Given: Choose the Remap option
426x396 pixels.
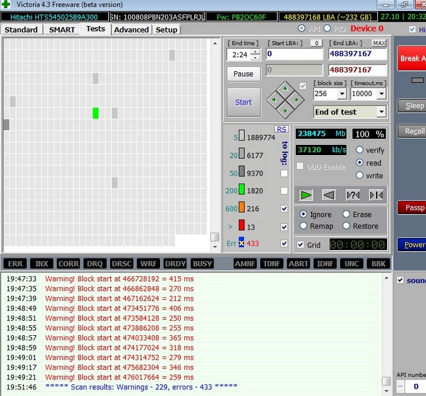Looking at the screenshot, I should (x=304, y=226).
